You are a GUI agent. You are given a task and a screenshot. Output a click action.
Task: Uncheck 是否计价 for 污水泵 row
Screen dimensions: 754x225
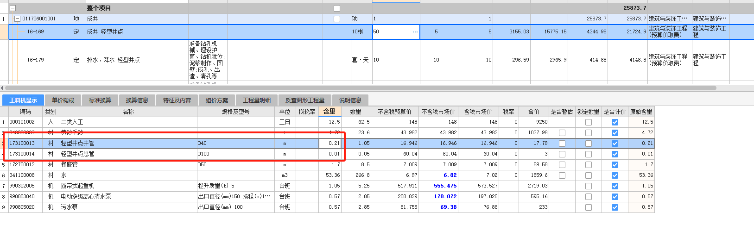[615, 207]
